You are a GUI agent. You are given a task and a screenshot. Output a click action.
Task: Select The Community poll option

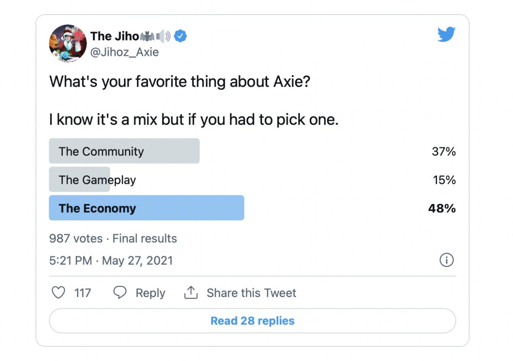124,151
